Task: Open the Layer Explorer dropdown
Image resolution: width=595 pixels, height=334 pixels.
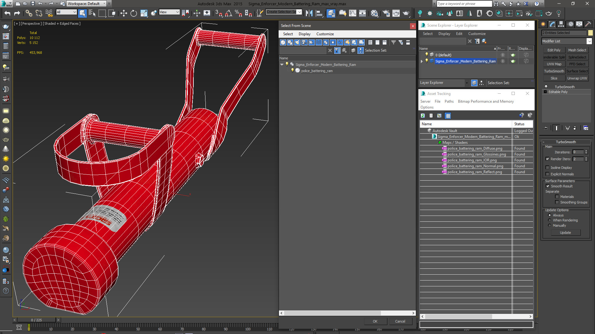Action: 444,83
